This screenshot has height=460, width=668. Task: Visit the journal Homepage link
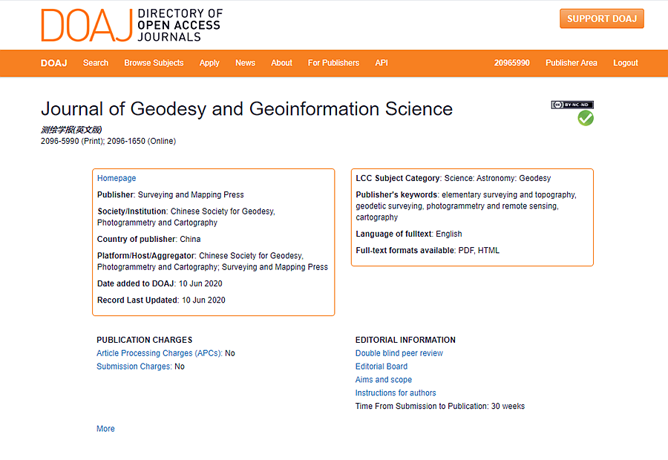[x=117, y=178]
